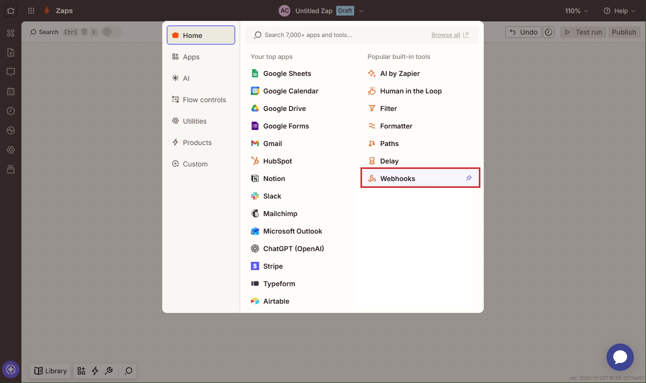The height and width of the screenshot is (383, 646).
Task: Choose the Webhooks built-in tool
Action: click(x=420, y=179)
